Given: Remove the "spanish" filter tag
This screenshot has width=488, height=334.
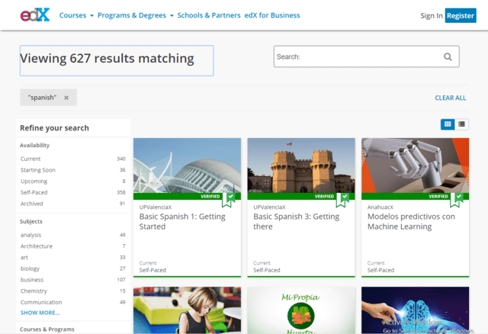Looking at the screenshot, I should coord(66,98).
